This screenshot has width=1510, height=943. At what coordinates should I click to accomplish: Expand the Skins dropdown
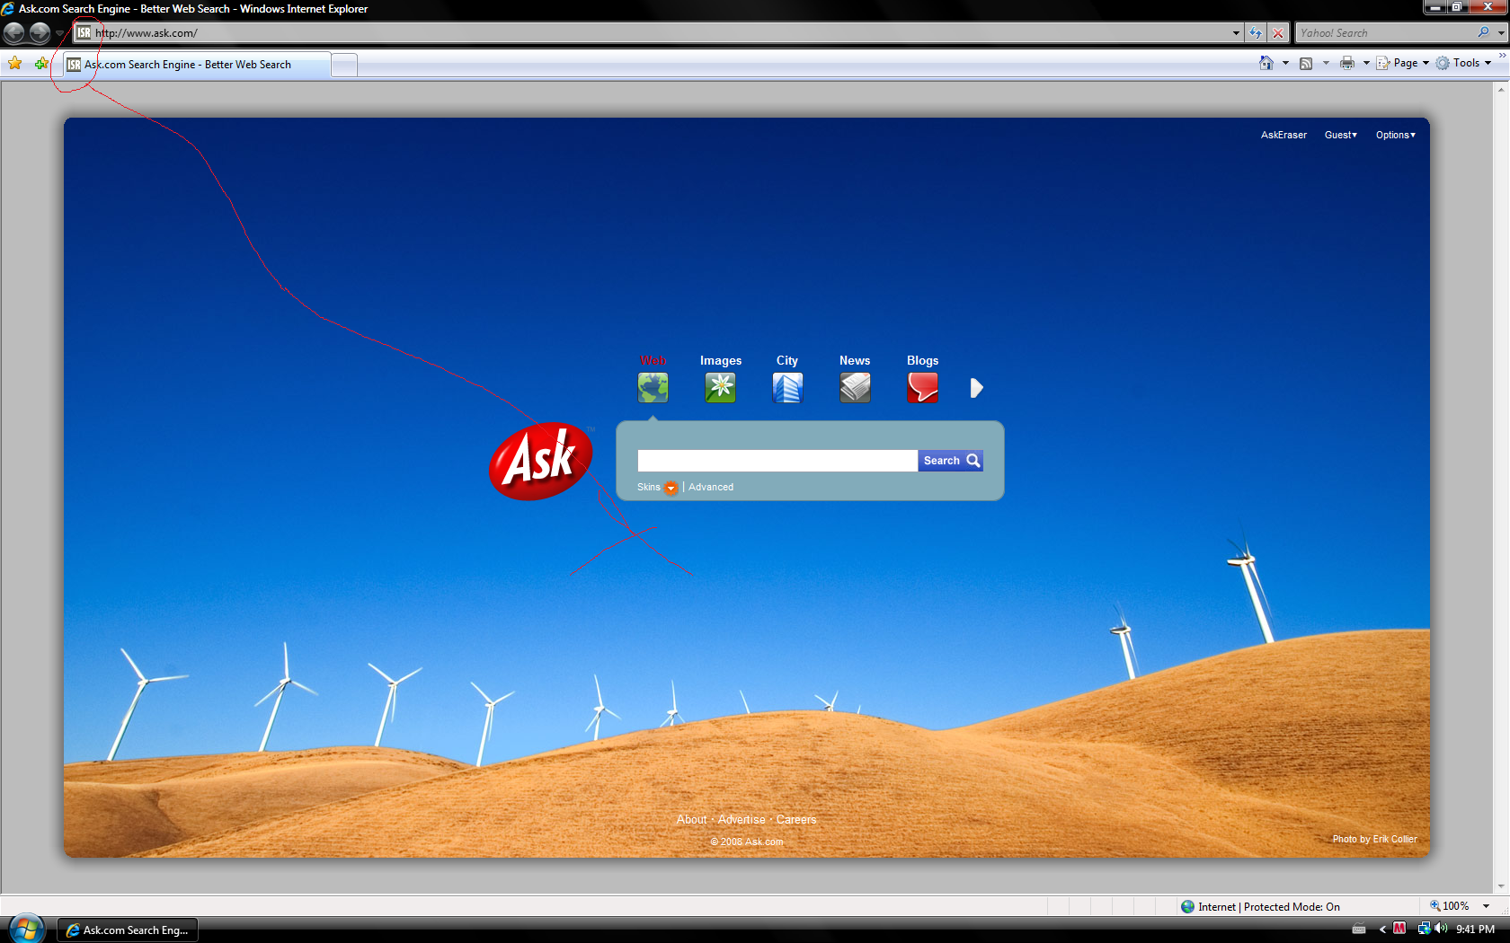[x=671, y=488]
